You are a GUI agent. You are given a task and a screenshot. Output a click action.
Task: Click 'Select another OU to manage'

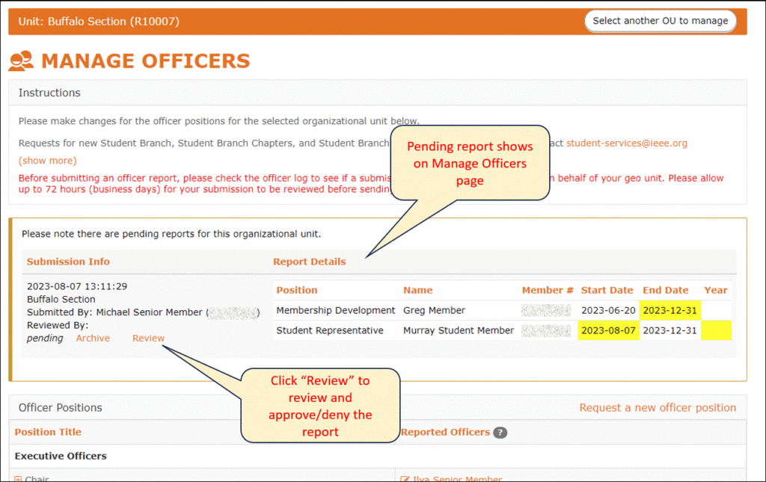click(660, 21)
